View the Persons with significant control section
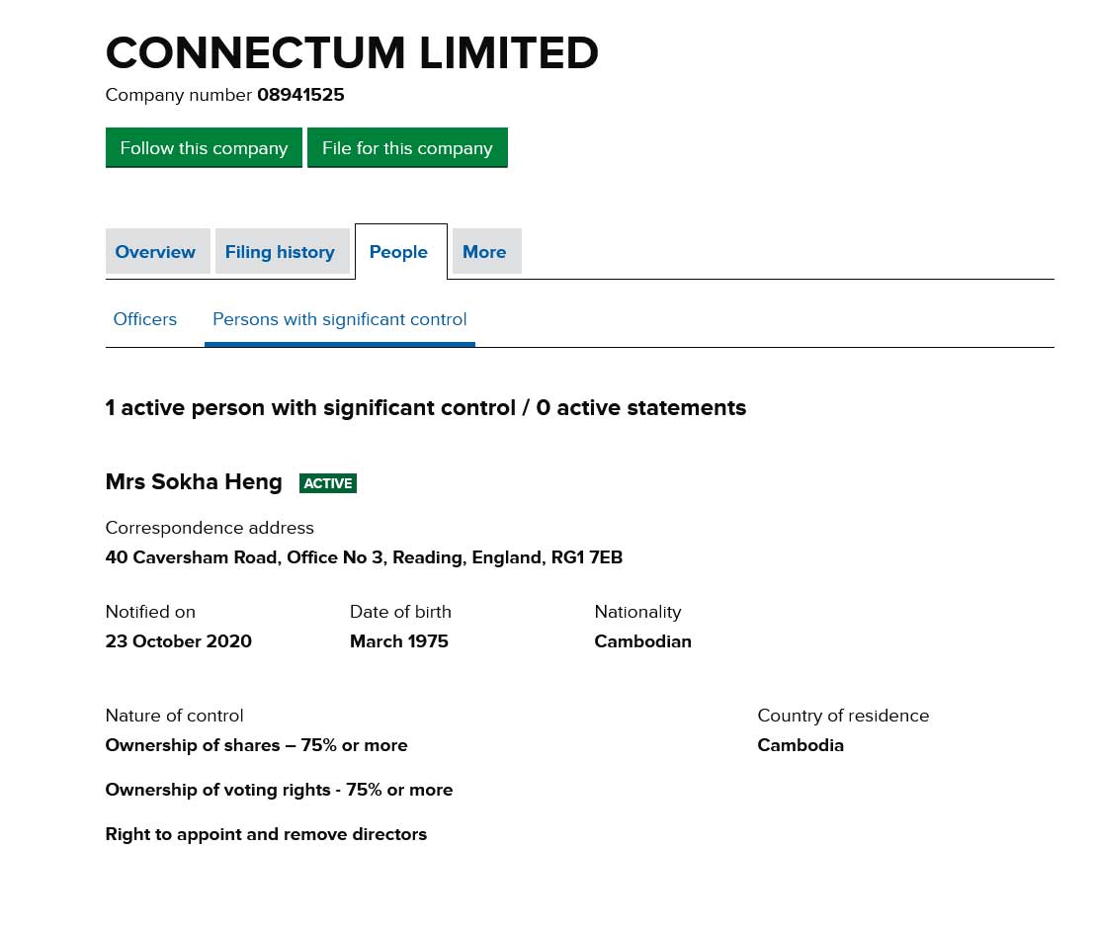 coord(339,319)
